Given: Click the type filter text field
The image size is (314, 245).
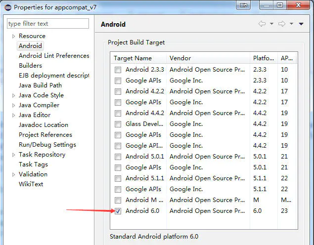Looking at the screenshot, I should tap(48, 24).
